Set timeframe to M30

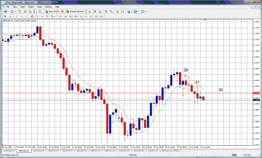point(76,16)
